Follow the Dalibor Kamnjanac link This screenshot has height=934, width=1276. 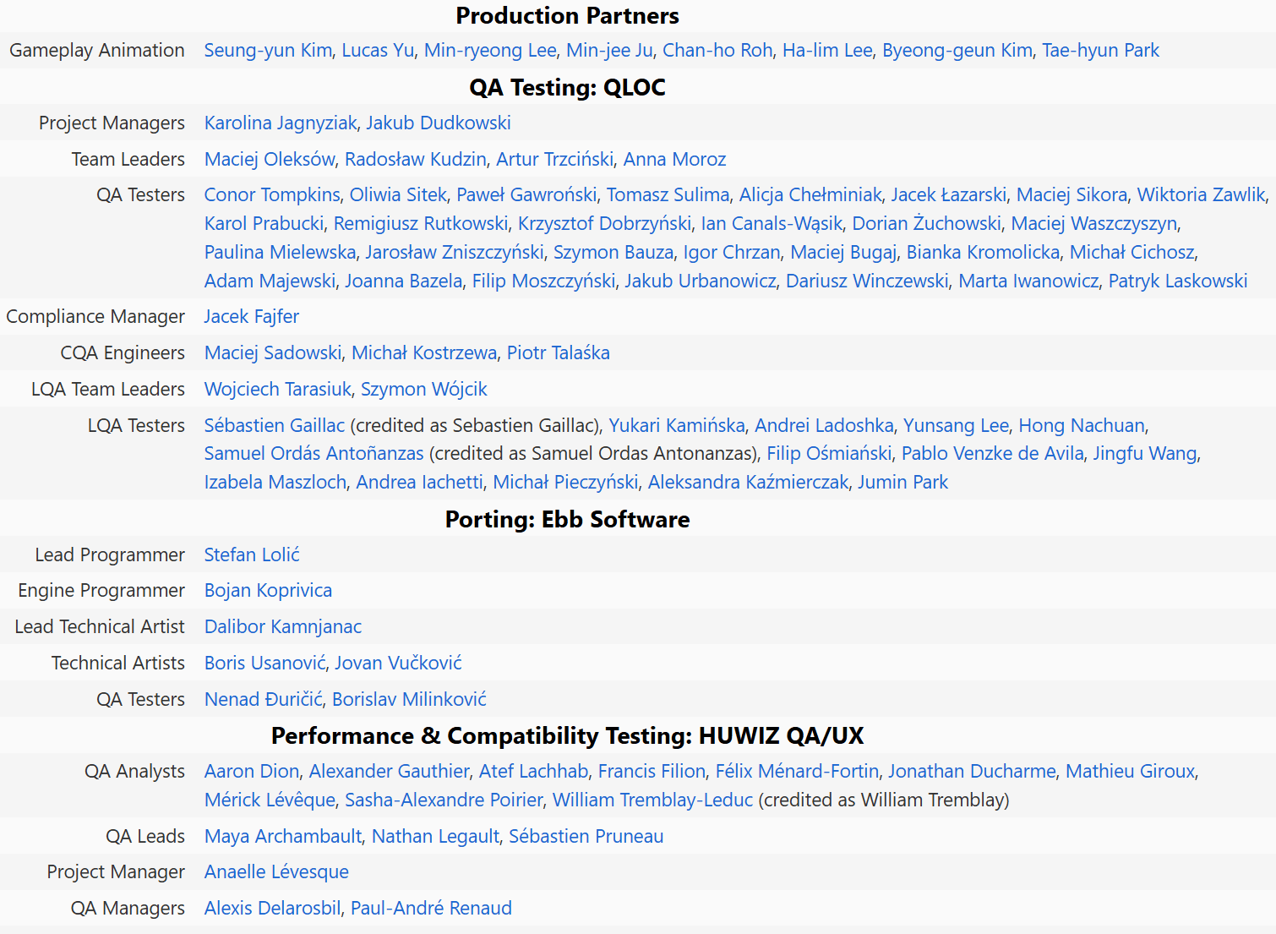[283, 627]
